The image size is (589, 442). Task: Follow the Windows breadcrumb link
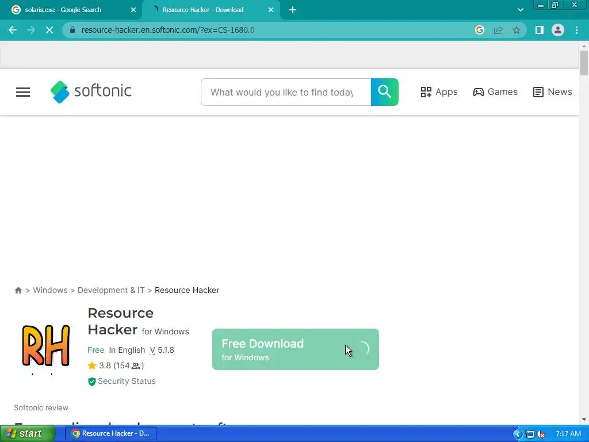tap(51, 290)
